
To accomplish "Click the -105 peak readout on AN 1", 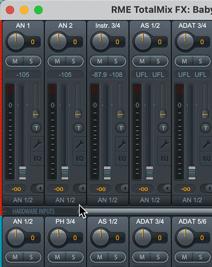I will tap(23, 75).
